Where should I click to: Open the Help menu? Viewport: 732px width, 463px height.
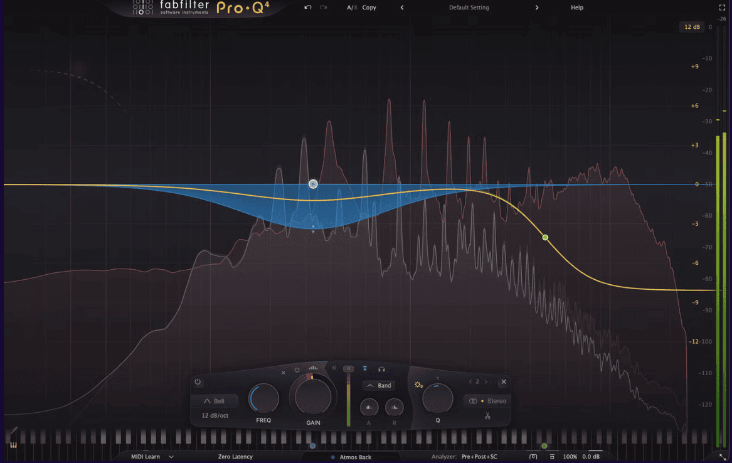click(577, 8)
